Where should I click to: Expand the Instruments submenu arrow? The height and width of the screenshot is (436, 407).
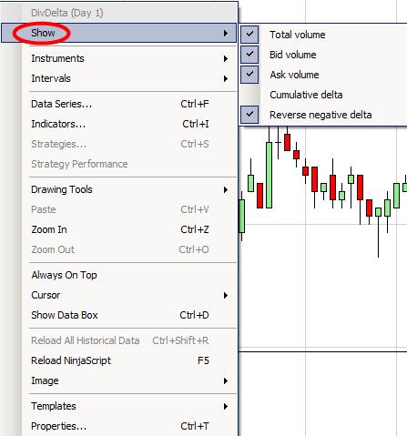[x=226, y=58]
